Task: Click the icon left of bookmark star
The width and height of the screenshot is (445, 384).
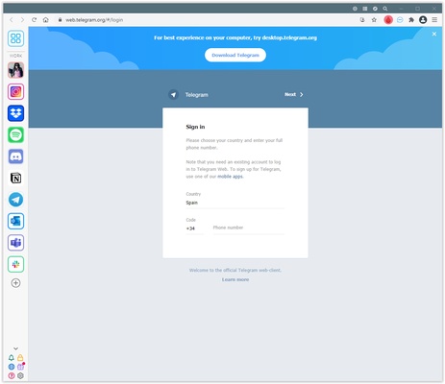Action: click(362, 20)
